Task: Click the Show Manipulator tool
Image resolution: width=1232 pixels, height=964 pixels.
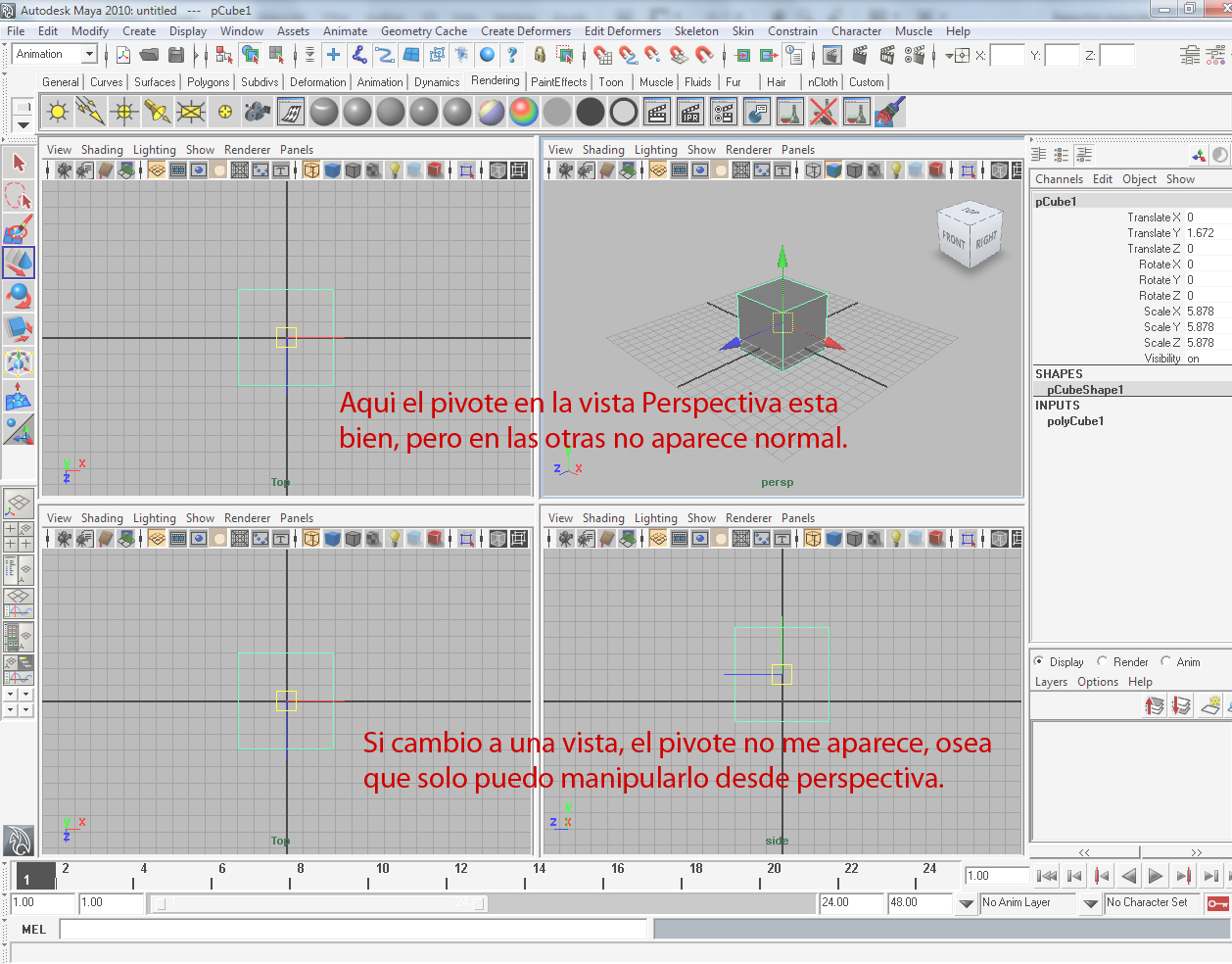Action: [19, 429]
